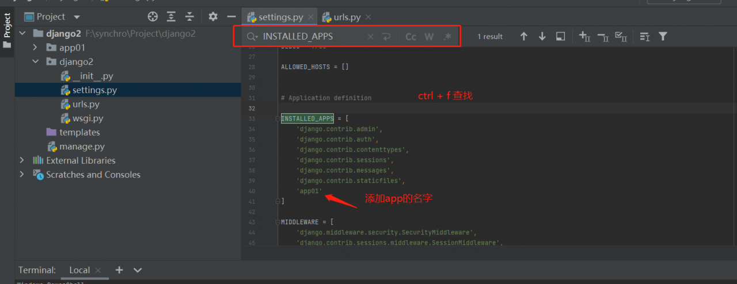This screenshot has height=284, width=737.
Task: Toggle Regex (.*) option in find bar
Action: coord(447,36)
